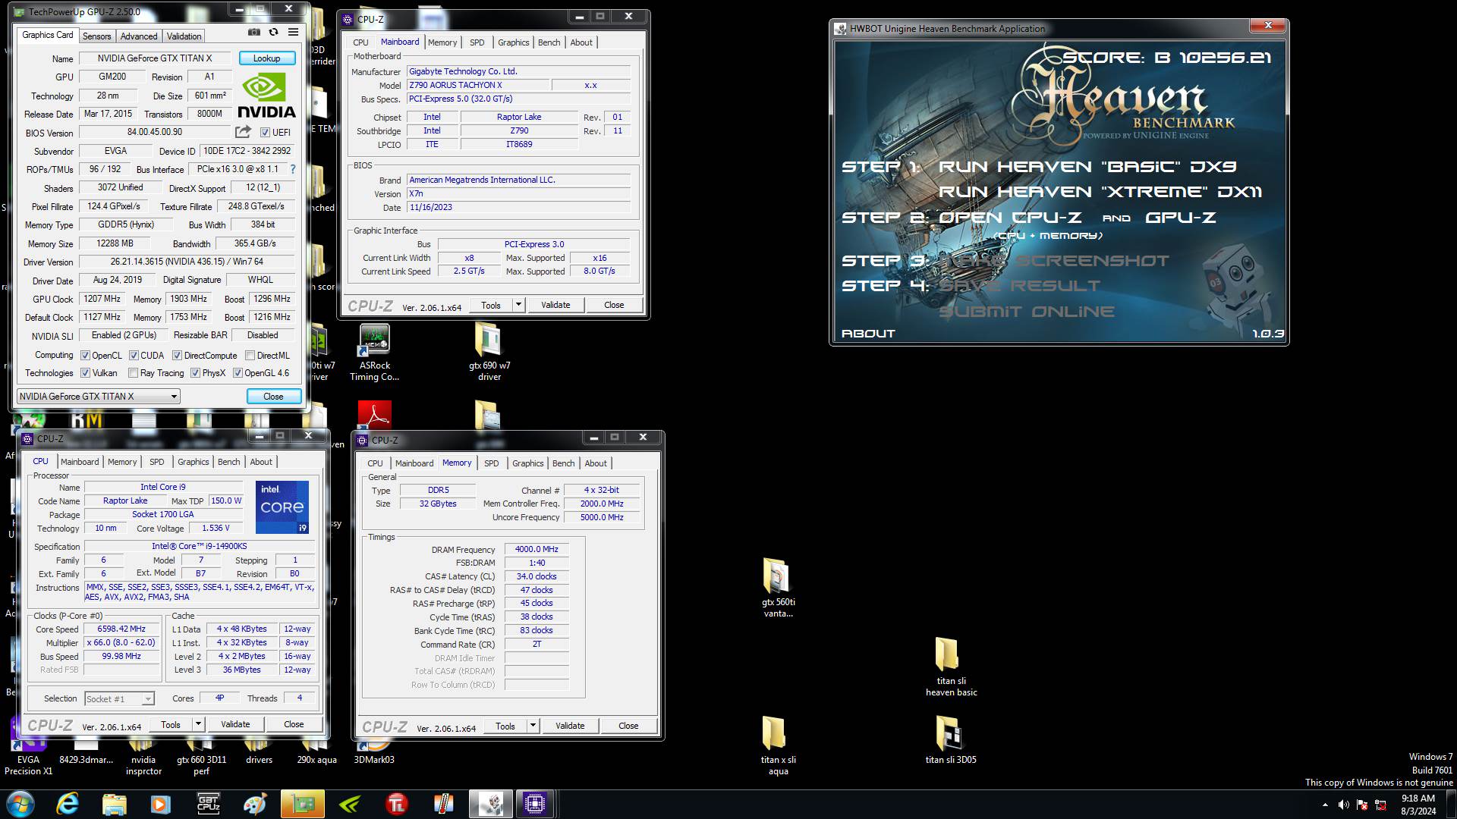Click the GPU-Z Name field NVIDIA GeForce GTX TITAN X
1457x819 pixels.
(155, 58)
